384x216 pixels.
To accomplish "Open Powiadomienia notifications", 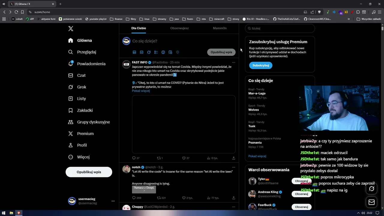I will [87, 64].
